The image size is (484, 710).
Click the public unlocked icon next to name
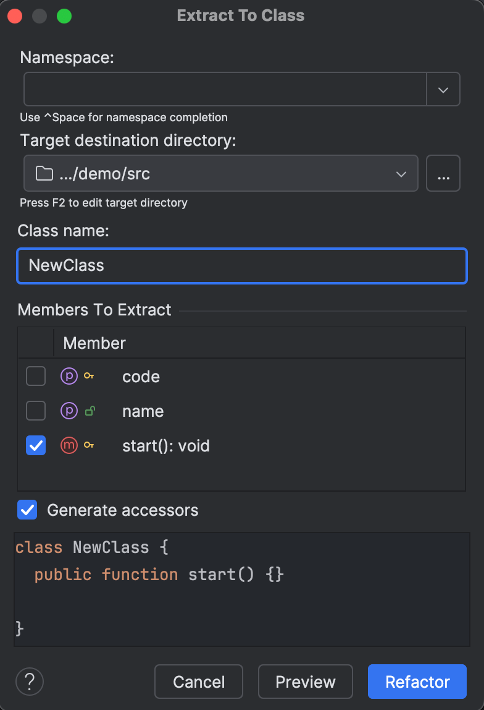point(89,410)
